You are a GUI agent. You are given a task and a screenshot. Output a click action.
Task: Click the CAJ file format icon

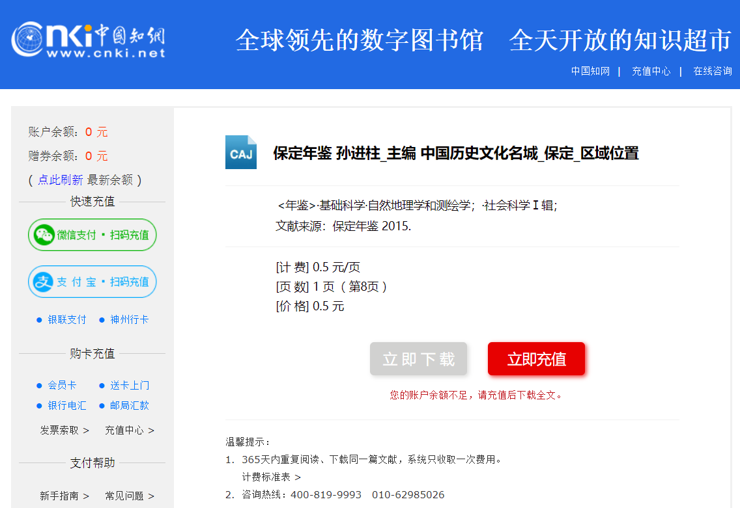coord(241,152)
